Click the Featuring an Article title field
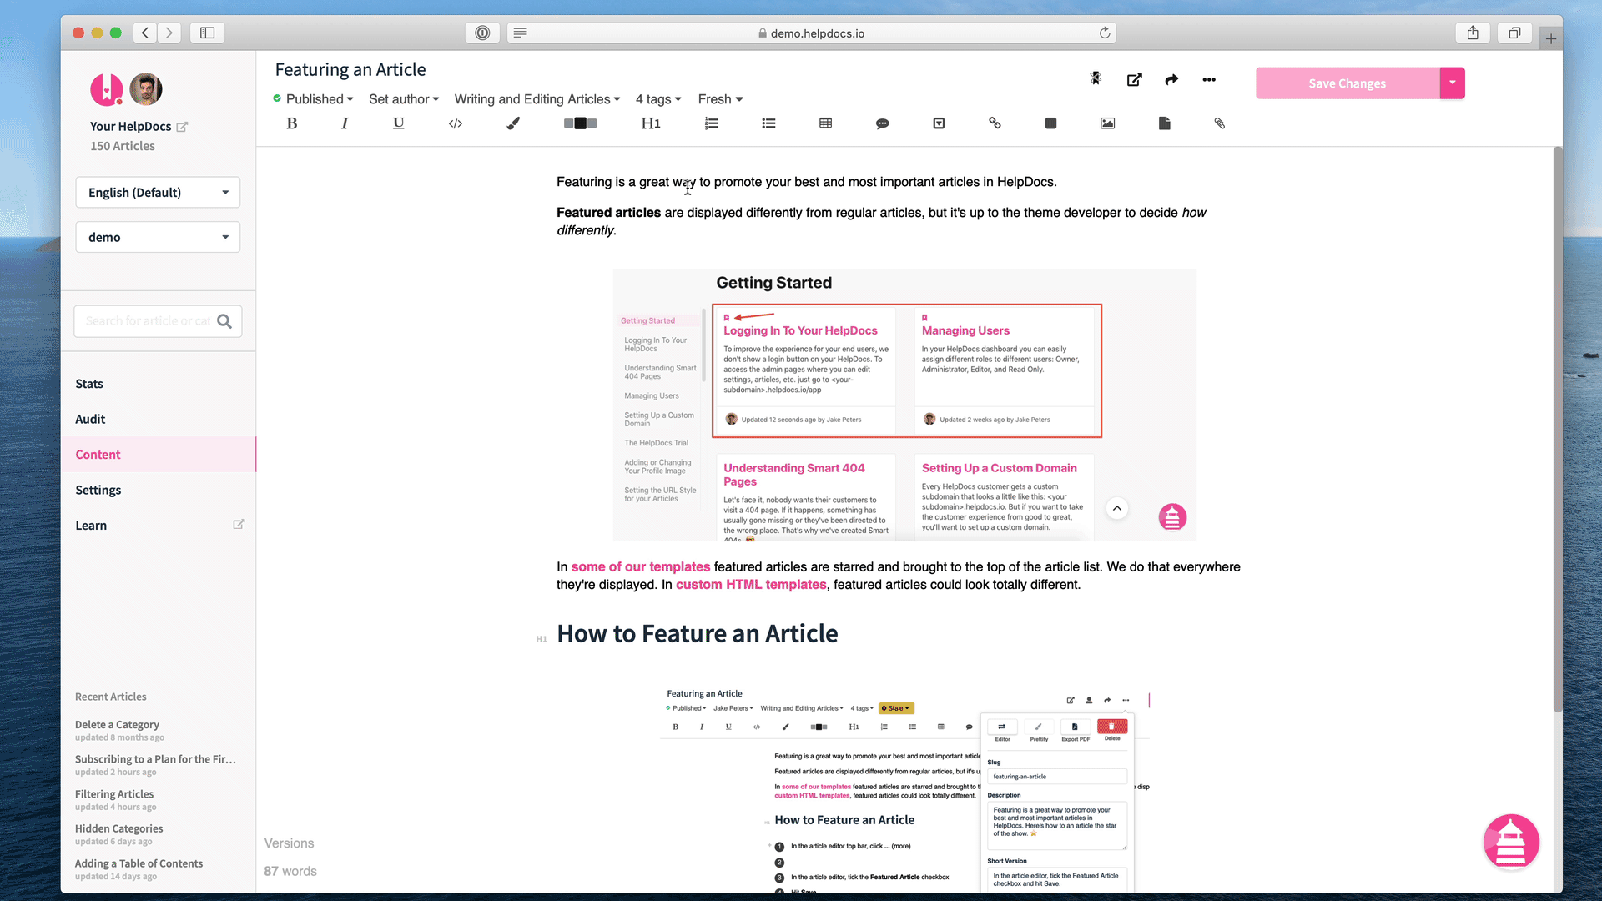Image resolution: width=1602 pixels, height=901 pixels. 350,70
